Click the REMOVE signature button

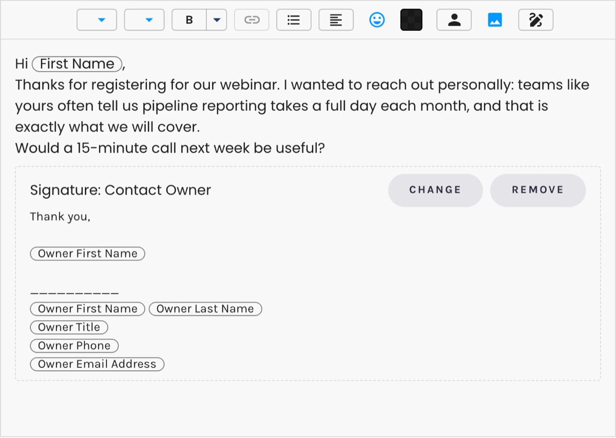click(538, 190)
